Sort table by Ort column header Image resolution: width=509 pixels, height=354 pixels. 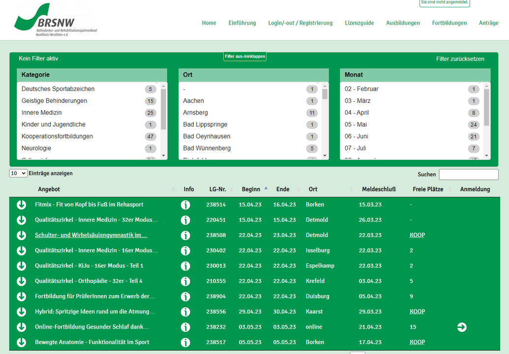(x=313, y=189)
